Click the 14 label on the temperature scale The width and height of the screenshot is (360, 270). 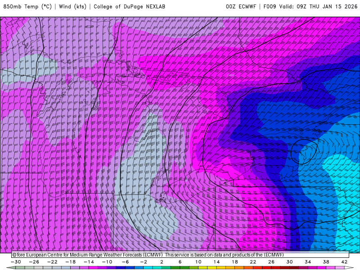(x=216, y=262)
